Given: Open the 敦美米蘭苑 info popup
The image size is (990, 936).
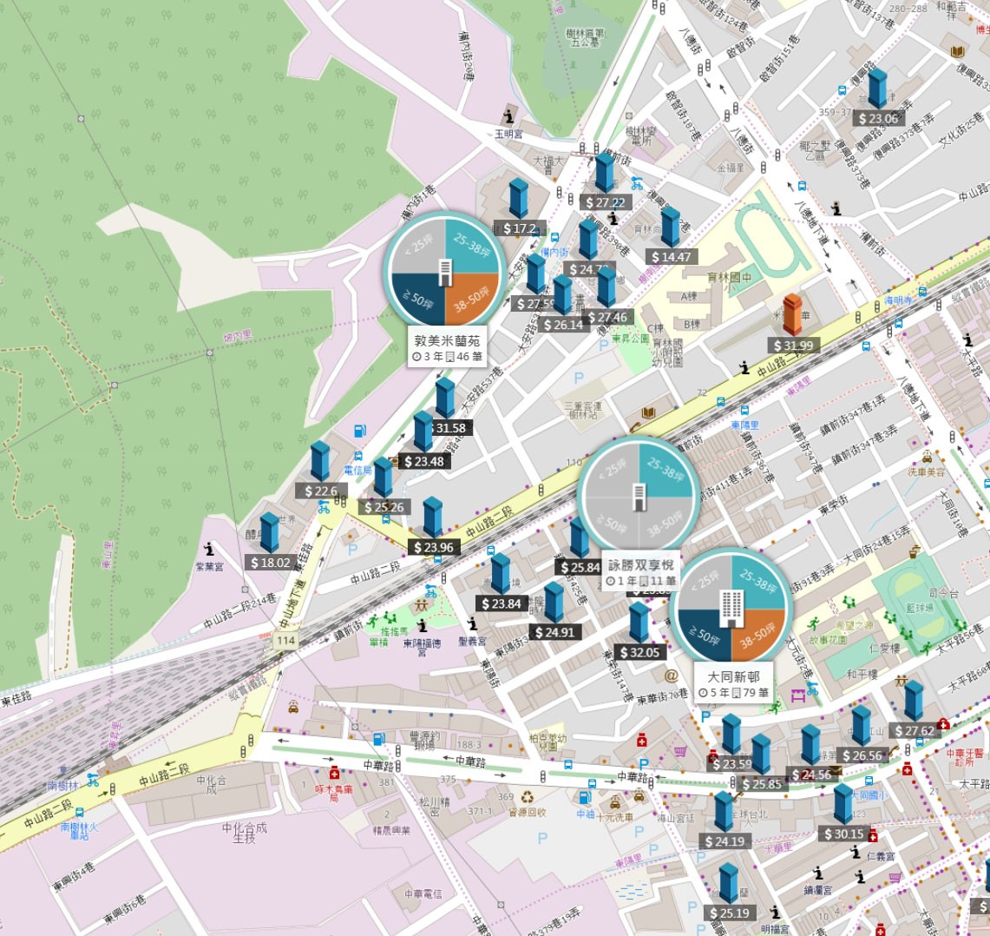Looking at the screenshot, I should pyautogui.click(x=447, y=347).
